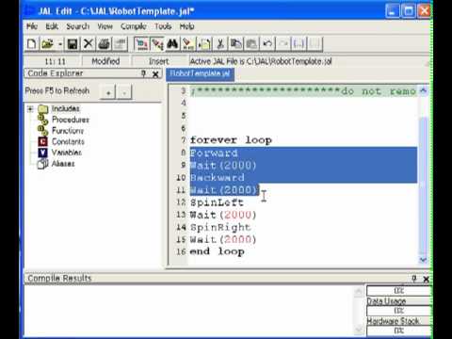
Task: Select Constants in Code Explorer
Action: coord(68,141)
